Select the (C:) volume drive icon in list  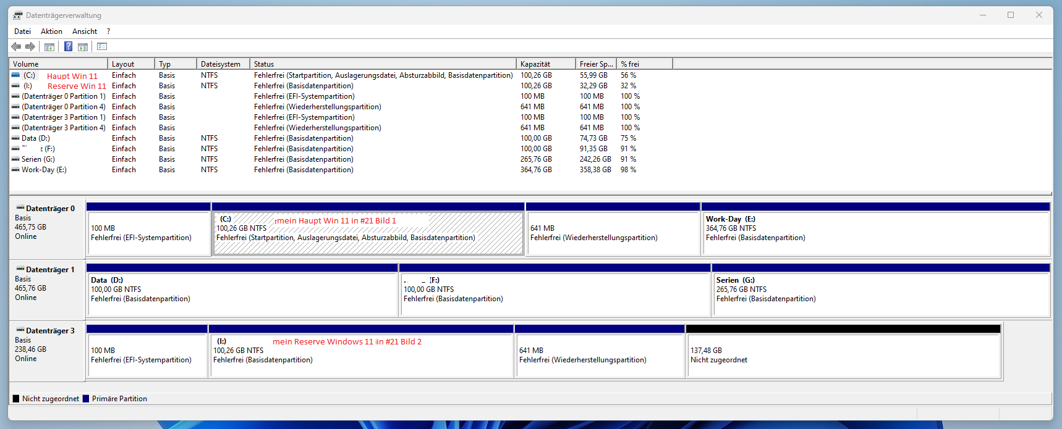pyautogui.click(x=15, y=75)
